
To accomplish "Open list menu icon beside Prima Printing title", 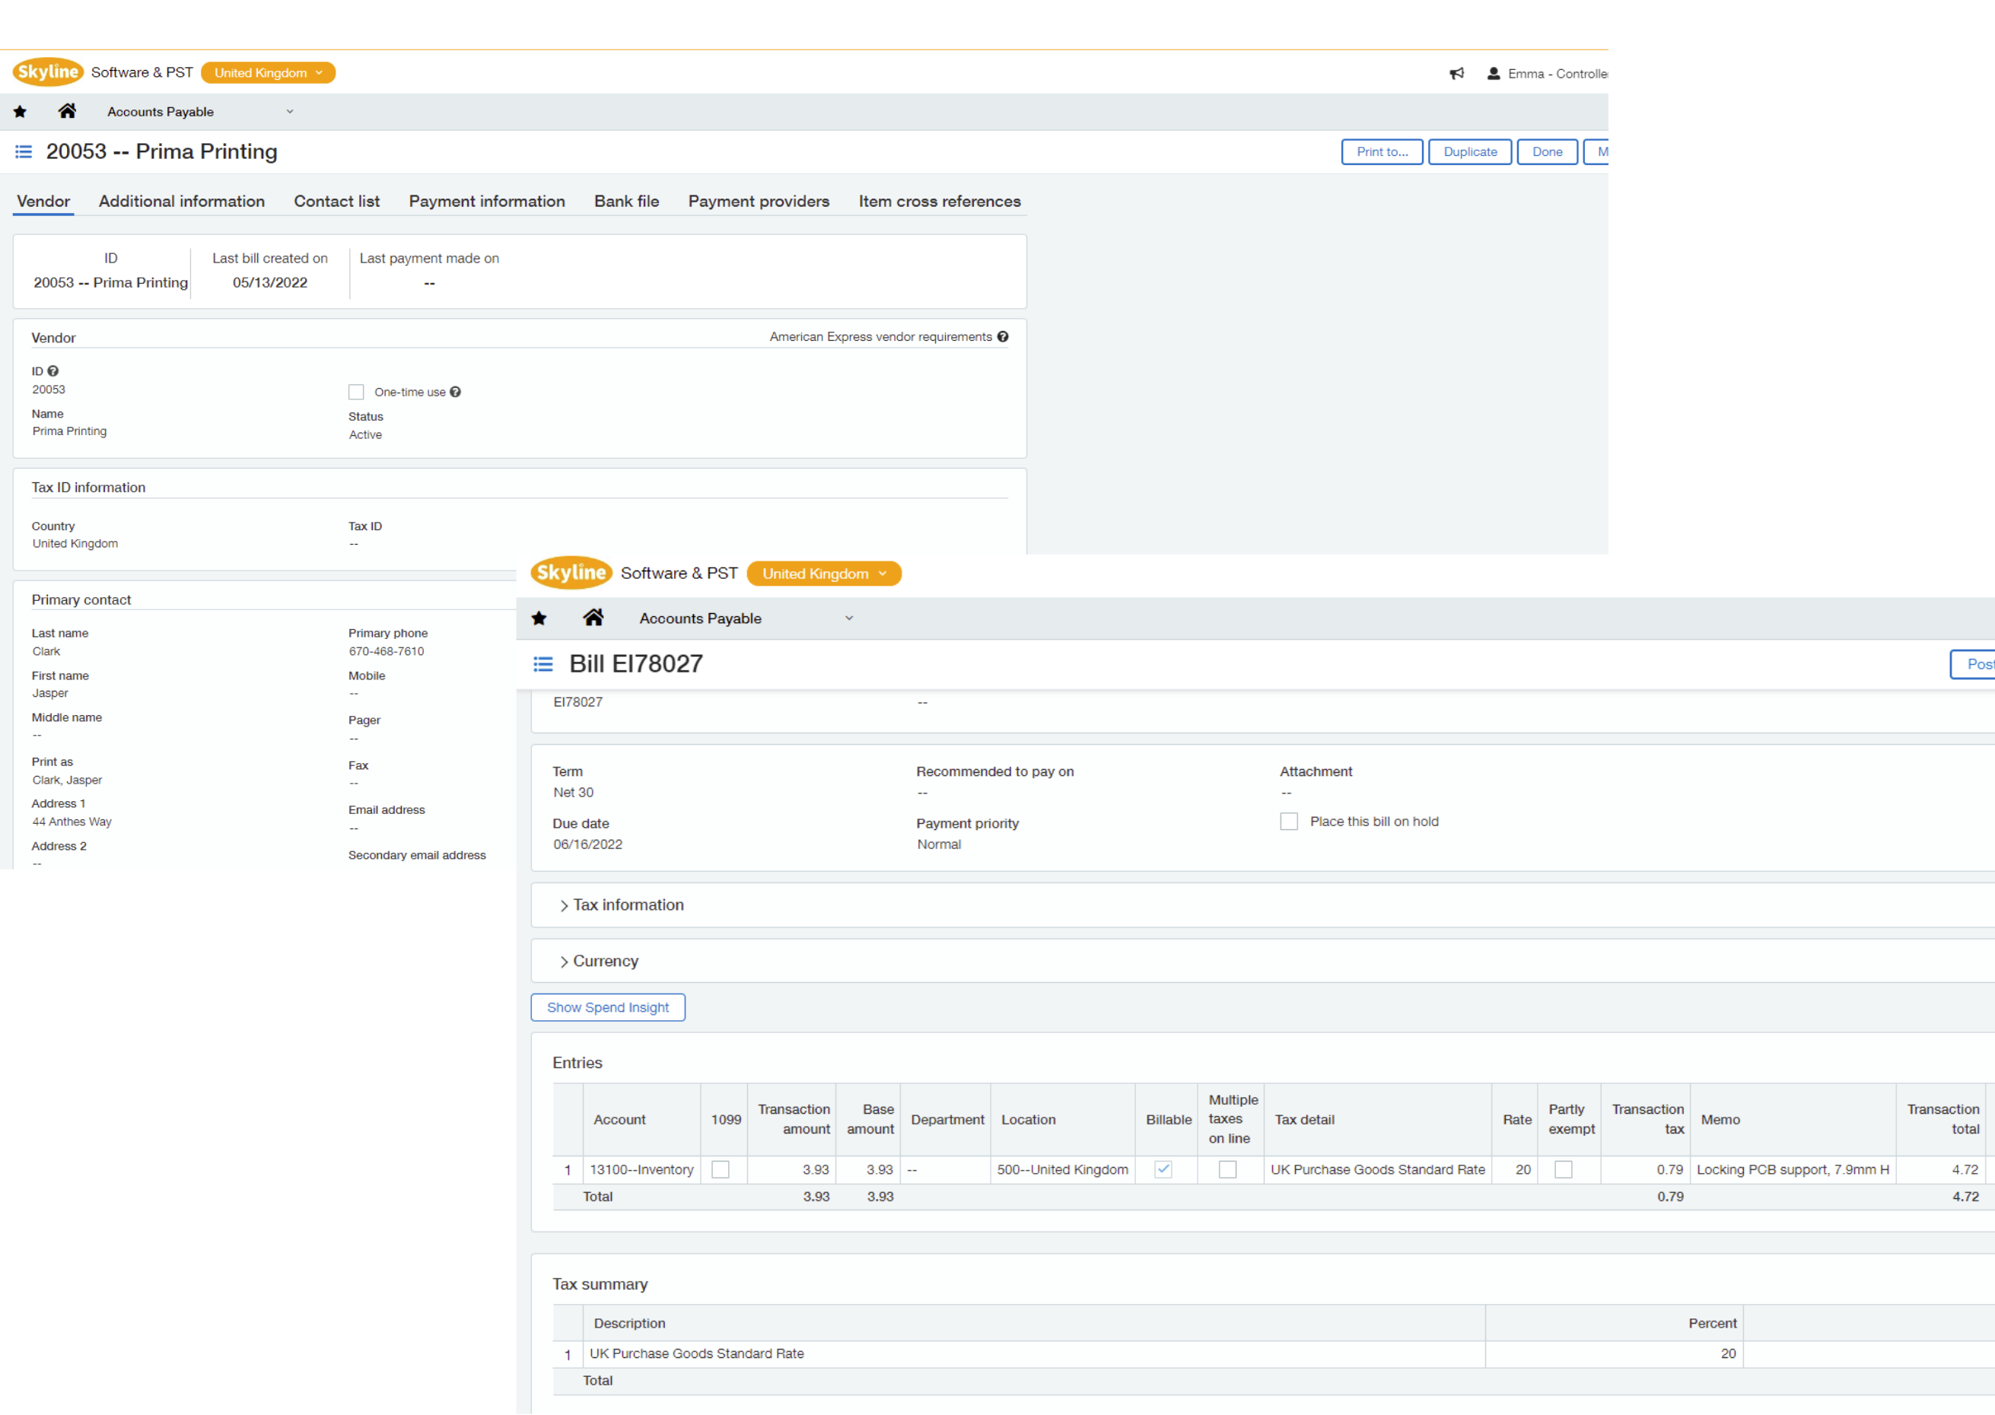I will point(24,151).
